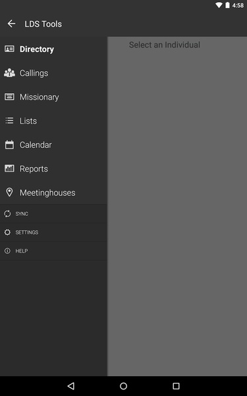Image resolution: width=247 pixels, height=396 pixels.
Task: Open the Directory menu item
Action: [x=53, y=49]
